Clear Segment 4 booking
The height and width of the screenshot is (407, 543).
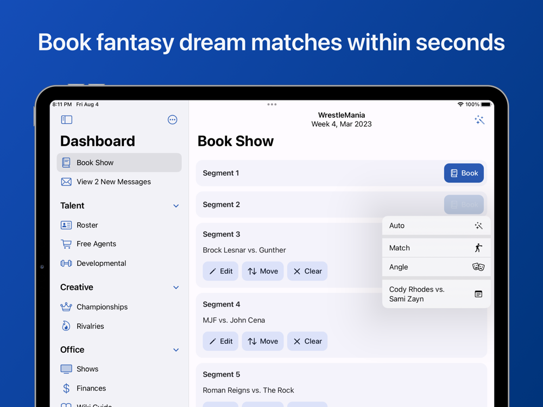[x=307, y=341]
